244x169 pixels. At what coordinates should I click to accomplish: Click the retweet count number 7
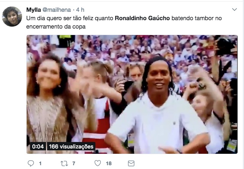click(x=74, y=163)
